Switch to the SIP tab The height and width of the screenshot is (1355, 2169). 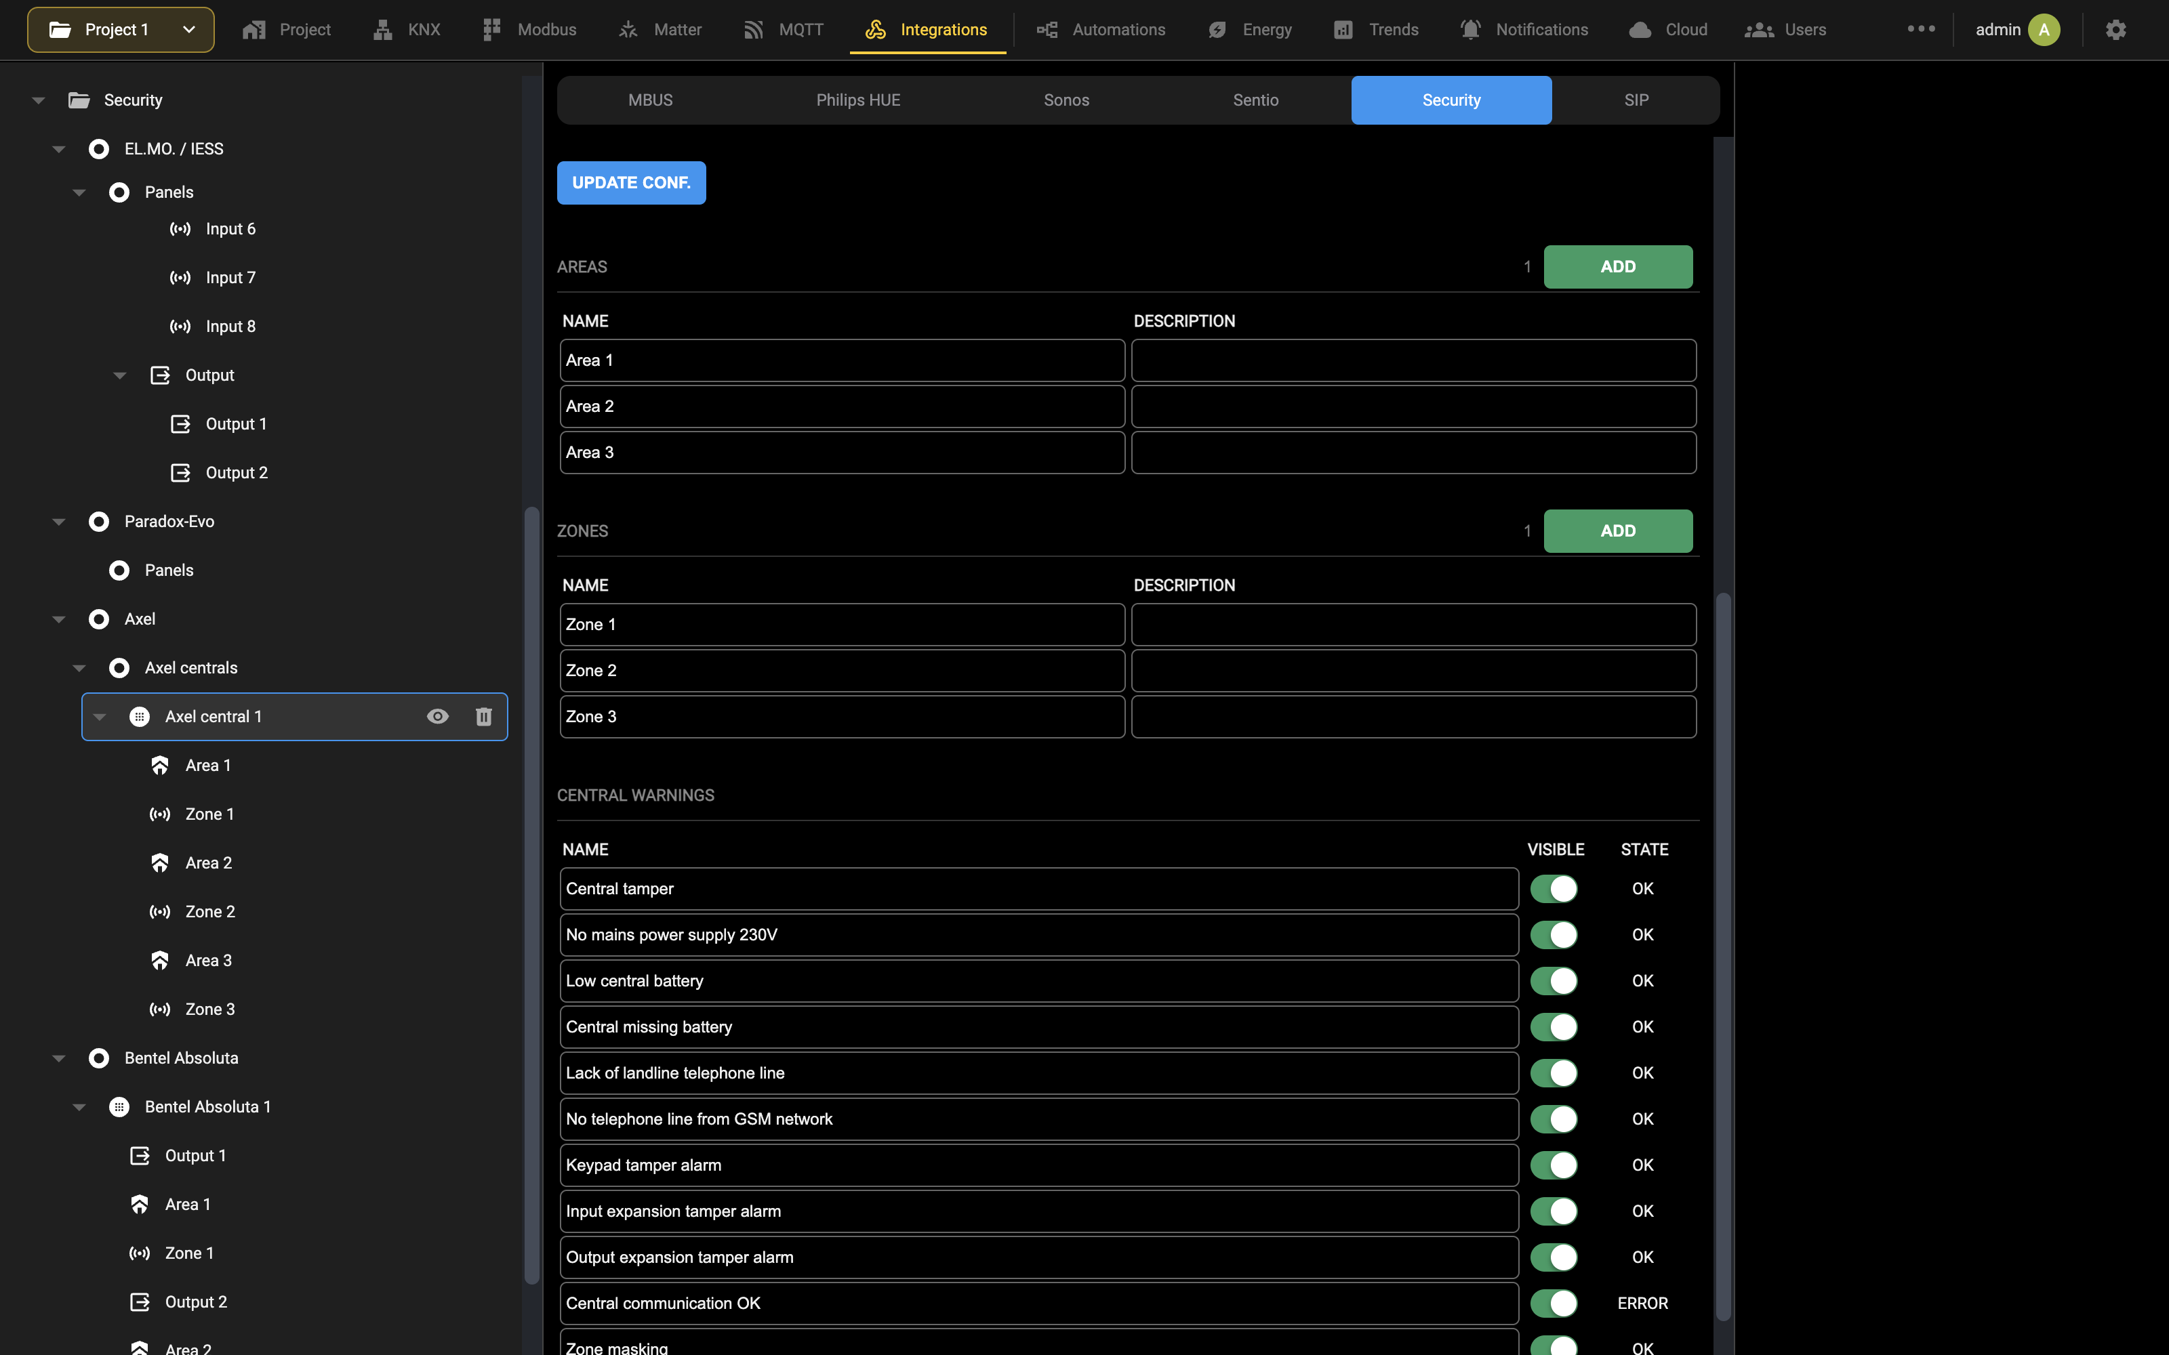(x=1637, y=100)
